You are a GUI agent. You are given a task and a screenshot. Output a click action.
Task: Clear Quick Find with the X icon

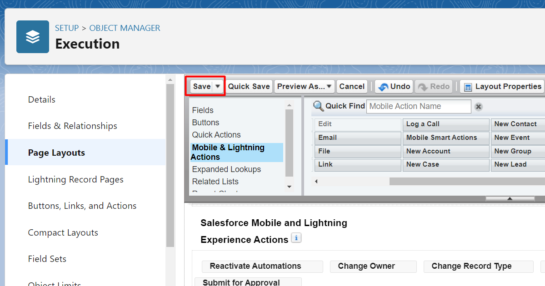pos(478,107)
